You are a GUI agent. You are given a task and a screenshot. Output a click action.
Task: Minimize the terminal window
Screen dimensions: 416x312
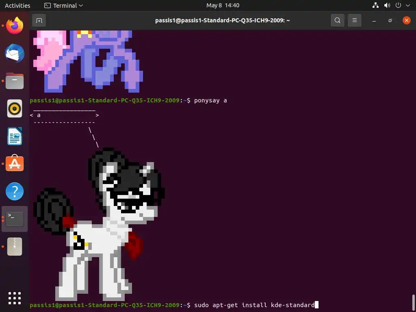(374, 20)
